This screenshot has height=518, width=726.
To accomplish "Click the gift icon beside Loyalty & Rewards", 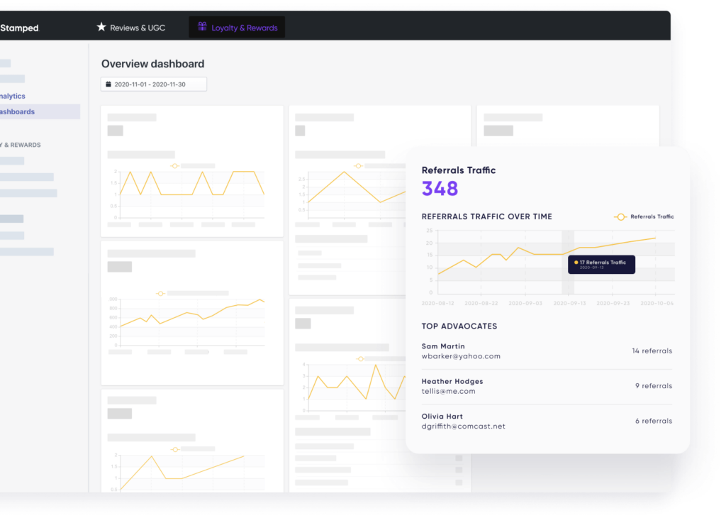I will click(x=202, y=27).
